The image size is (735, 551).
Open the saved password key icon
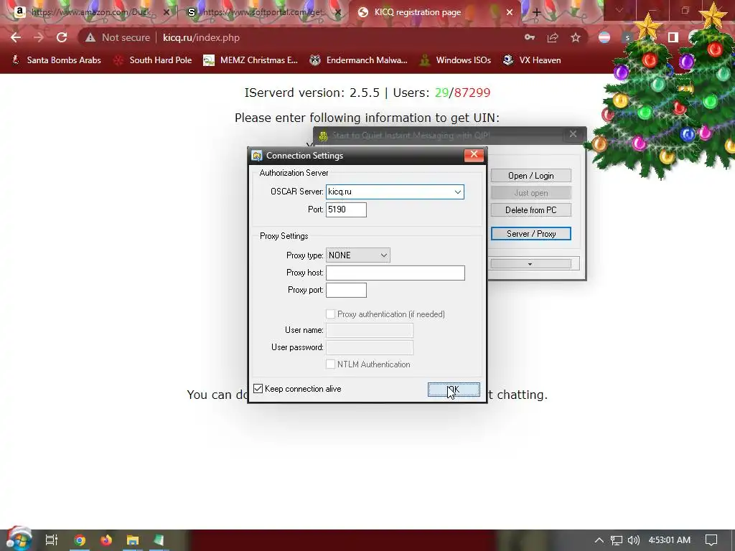pos(529,37)
